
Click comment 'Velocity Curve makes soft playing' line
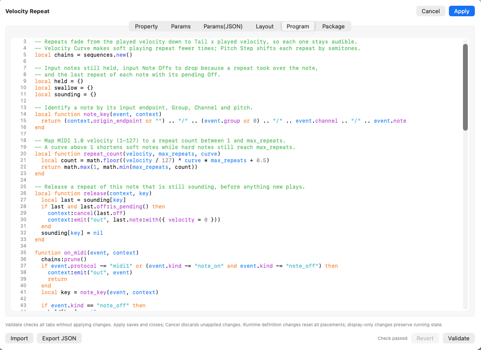coord(197,48)
